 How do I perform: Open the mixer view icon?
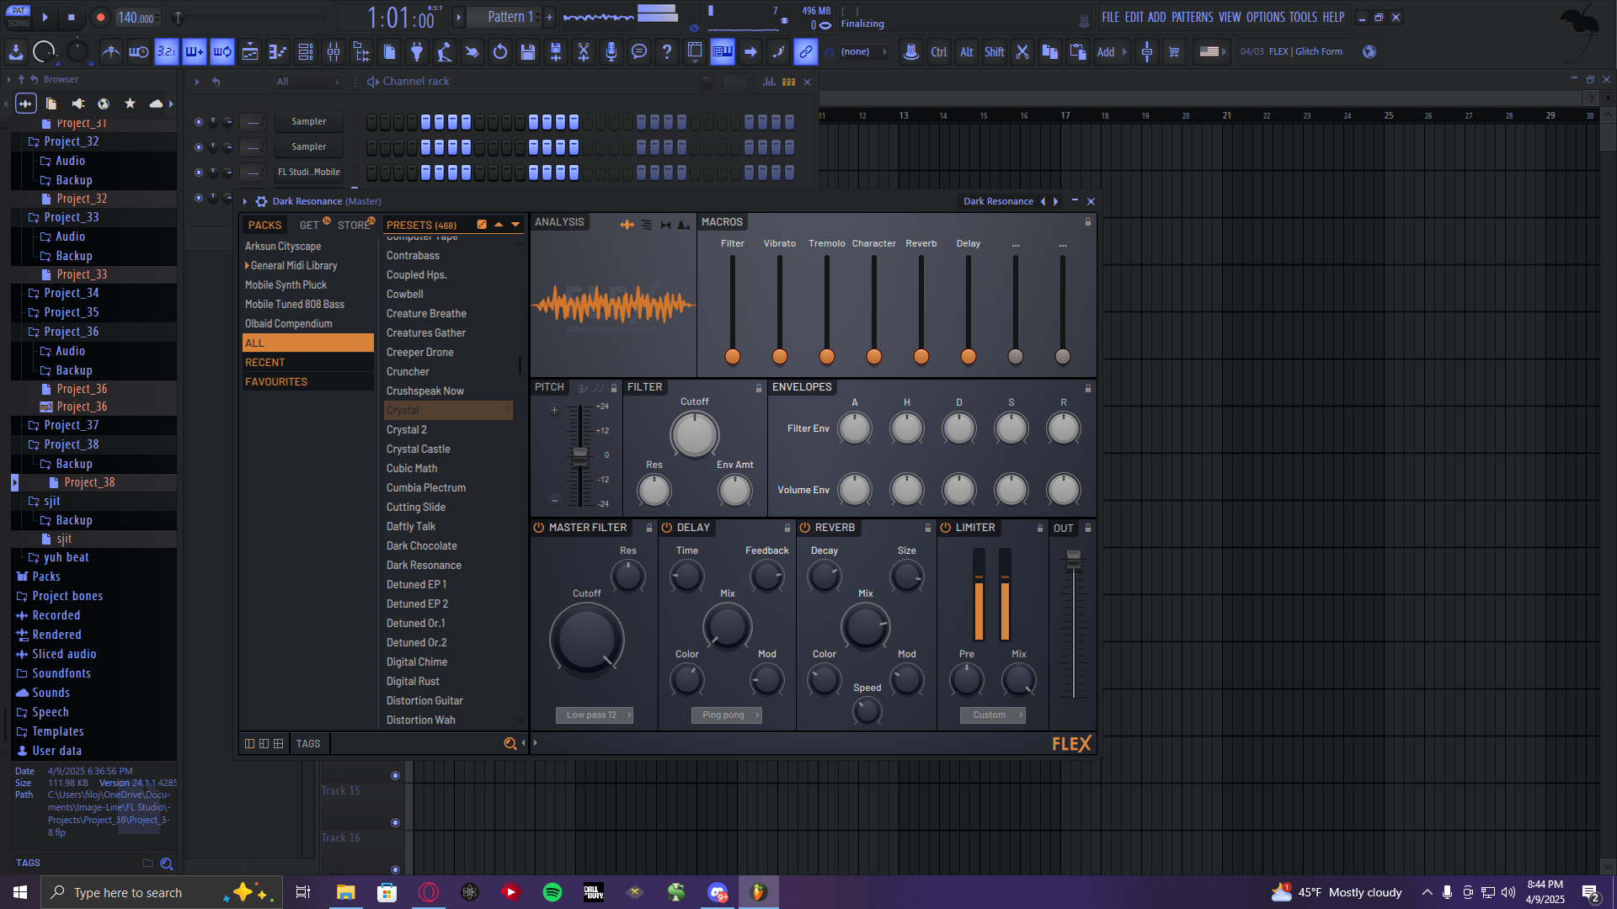[x=334, y=52]
